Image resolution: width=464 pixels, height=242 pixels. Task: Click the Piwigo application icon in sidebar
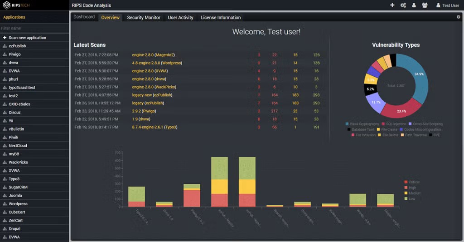point(5,54)
